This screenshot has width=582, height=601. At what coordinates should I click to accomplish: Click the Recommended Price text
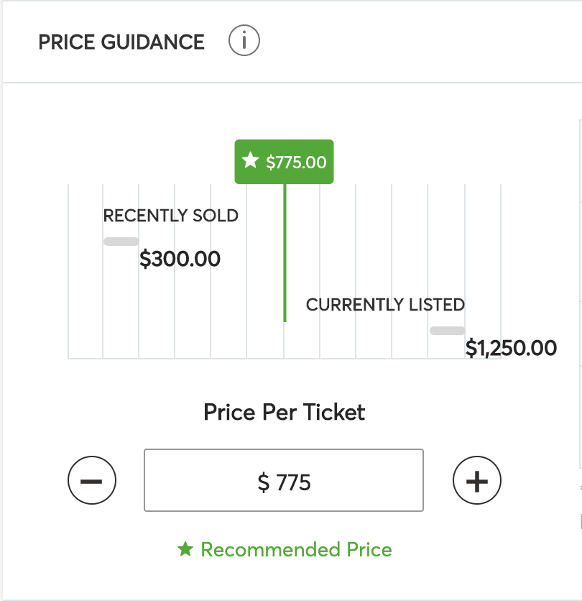coord(297,550)
